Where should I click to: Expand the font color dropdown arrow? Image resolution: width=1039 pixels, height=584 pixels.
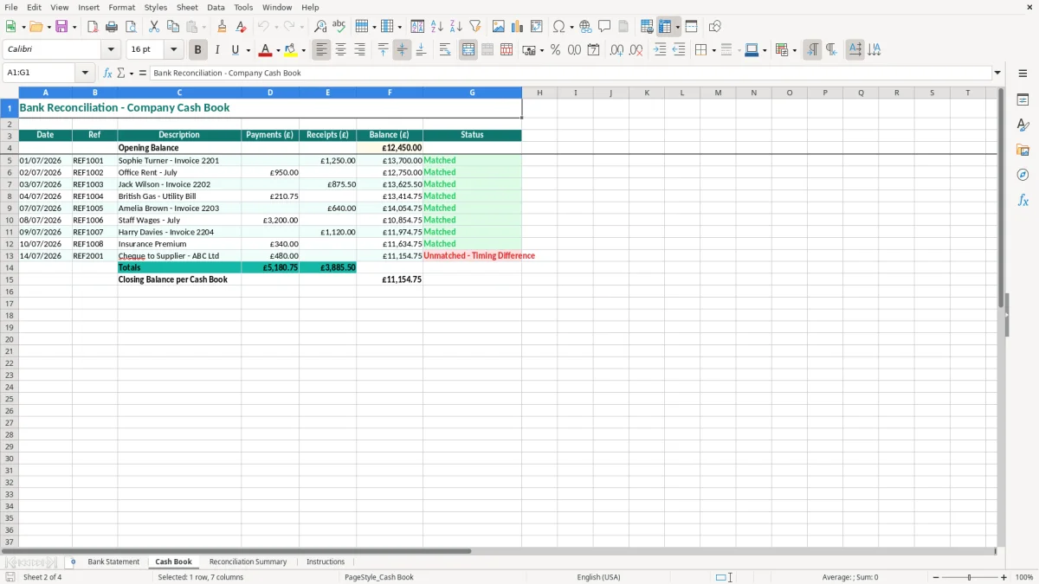tap(277, 50)
